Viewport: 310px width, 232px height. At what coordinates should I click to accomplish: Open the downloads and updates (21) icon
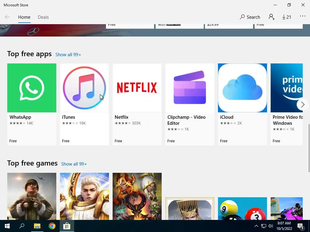[286, 17]
